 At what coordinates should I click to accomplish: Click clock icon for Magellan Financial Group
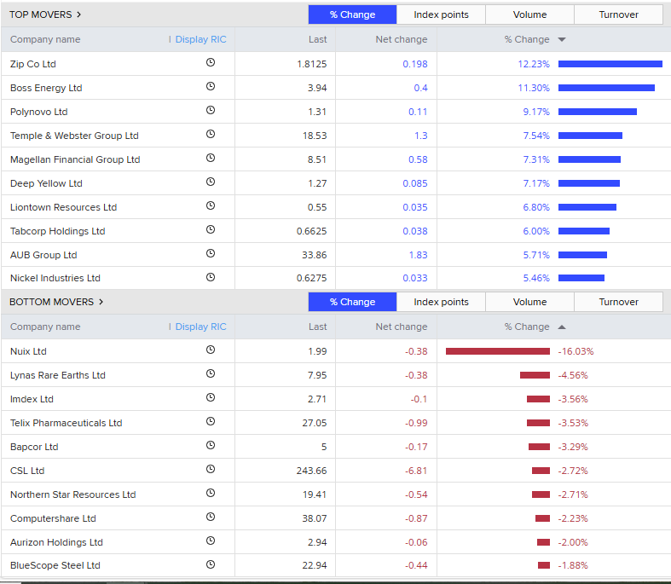tap(210, 159)
